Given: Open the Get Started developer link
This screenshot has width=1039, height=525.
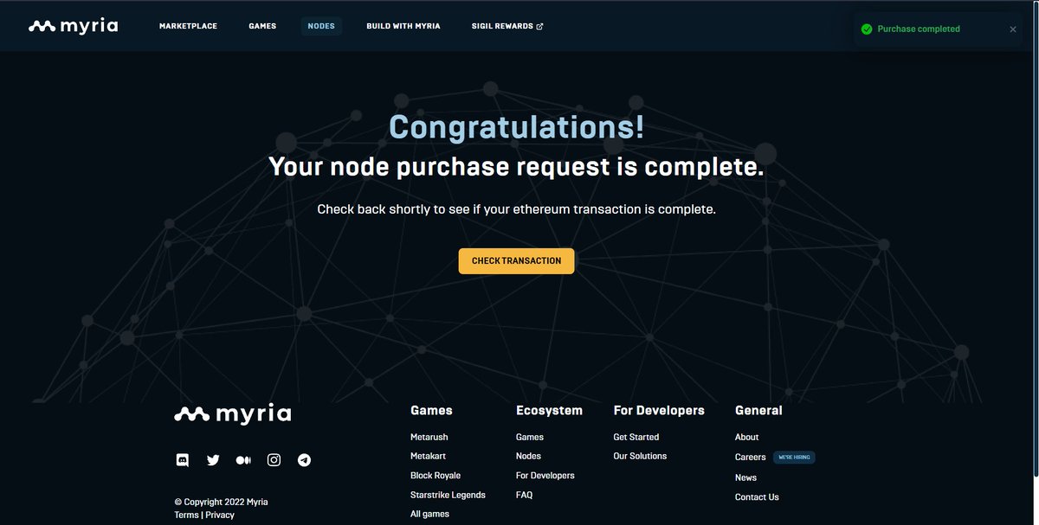Looking at the screenshot, I should [636, 437].
